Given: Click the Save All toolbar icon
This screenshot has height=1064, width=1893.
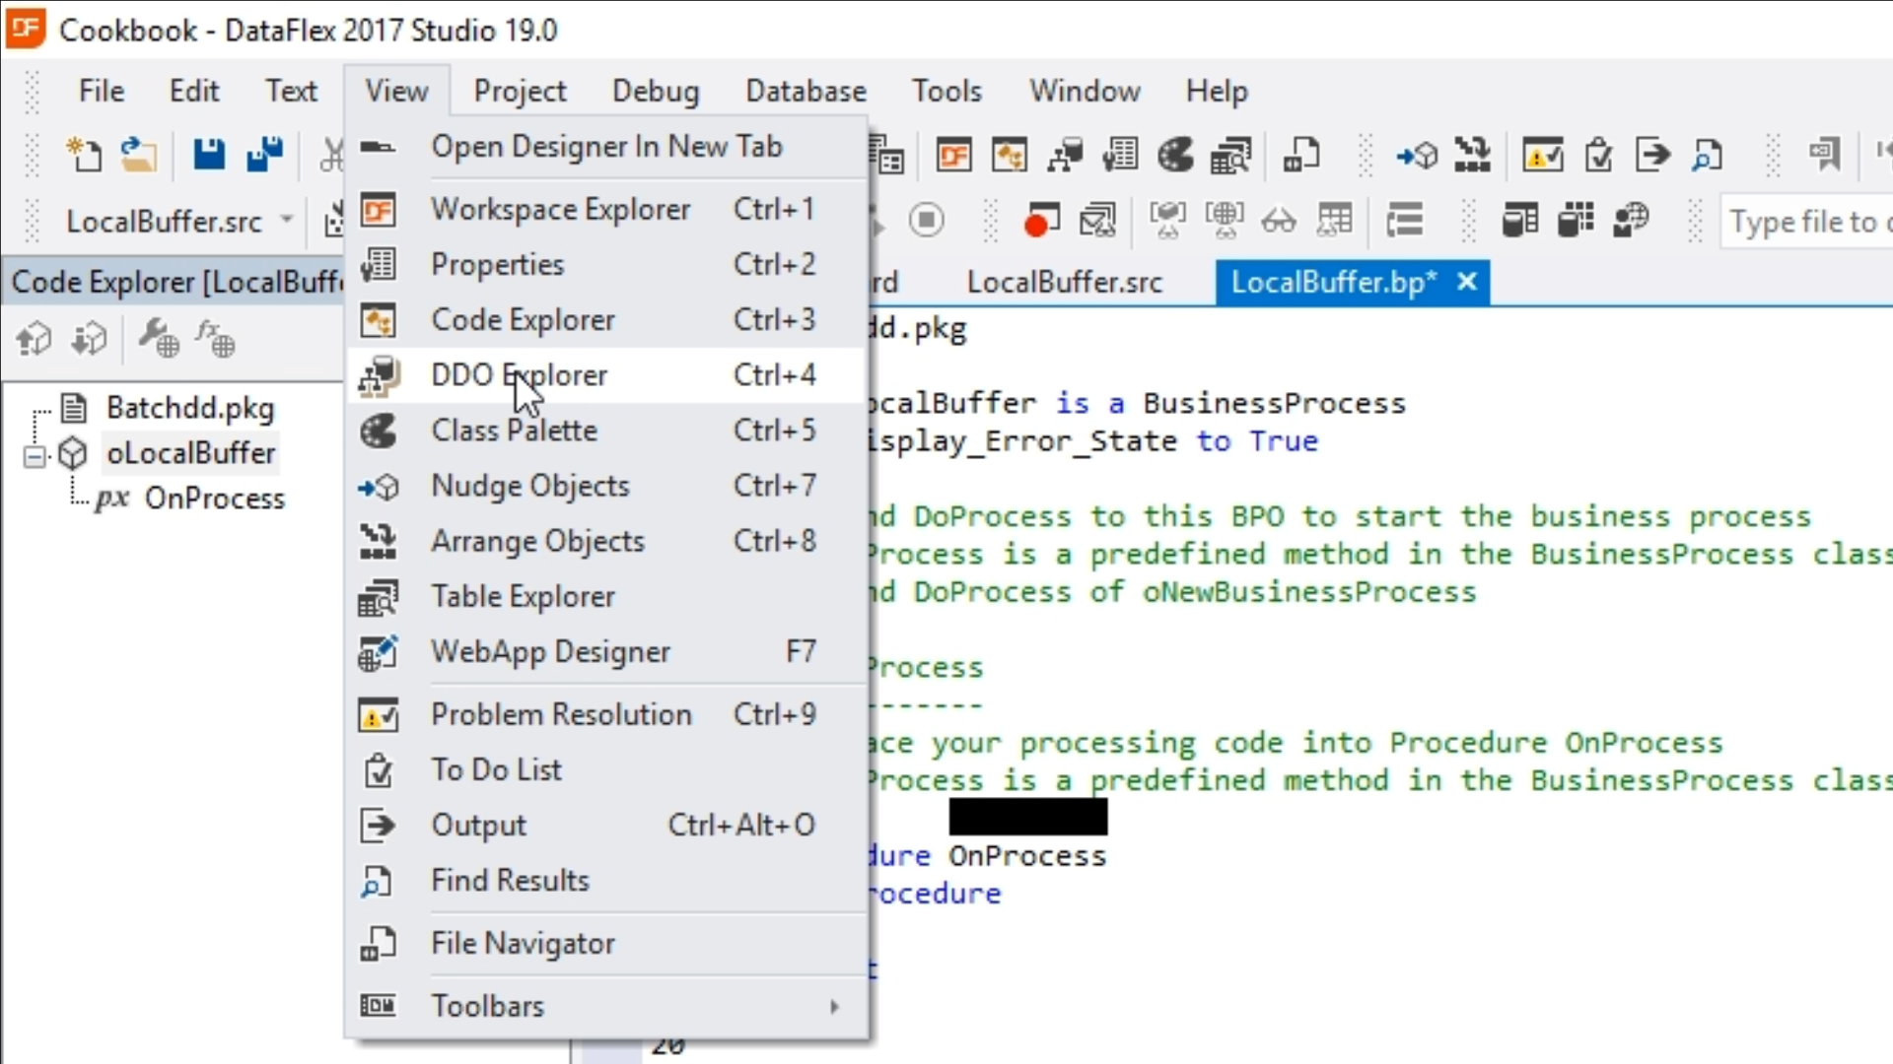Looking at the screenshot, I should click(264, 155).
